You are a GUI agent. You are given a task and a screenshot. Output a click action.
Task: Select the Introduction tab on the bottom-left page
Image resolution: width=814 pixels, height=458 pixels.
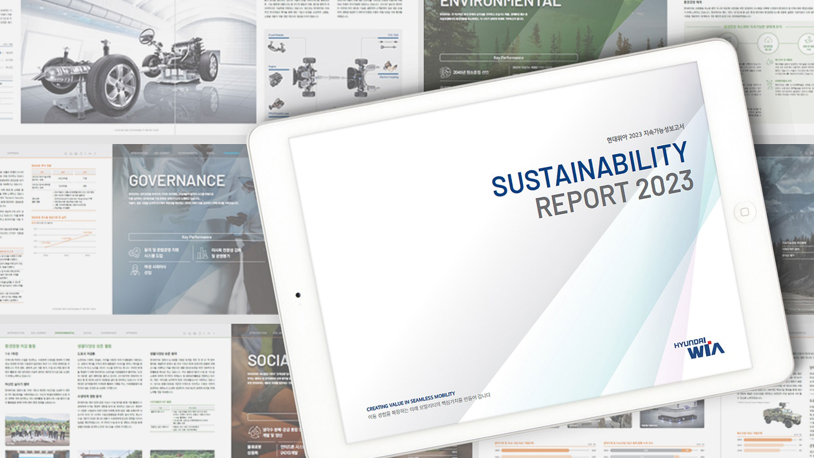[16, 333]
